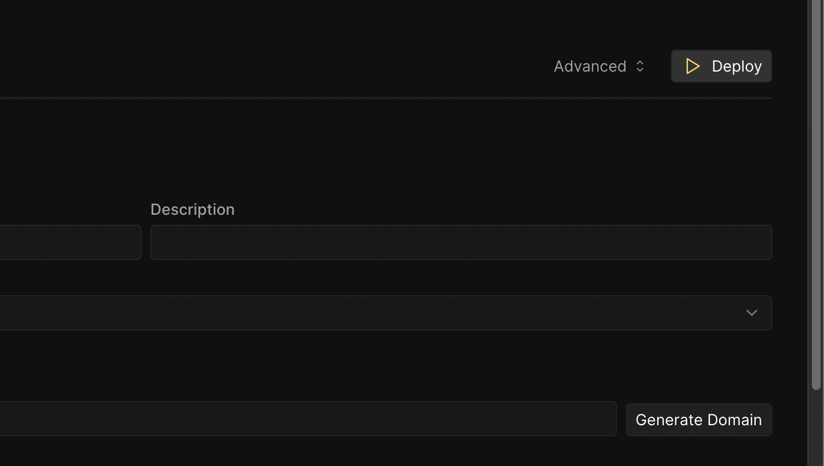Click the horizontal divider under the Deploy header
This screenshot has height=466, width=824.
pyautogui.click(x=386, y=98)
